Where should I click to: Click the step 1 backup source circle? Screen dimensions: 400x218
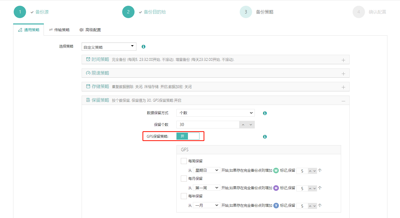point(20,12)
